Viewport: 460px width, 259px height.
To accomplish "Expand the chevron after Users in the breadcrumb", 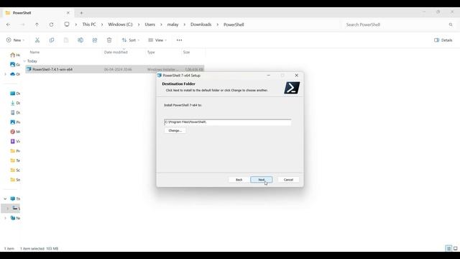I will point(161,24).
